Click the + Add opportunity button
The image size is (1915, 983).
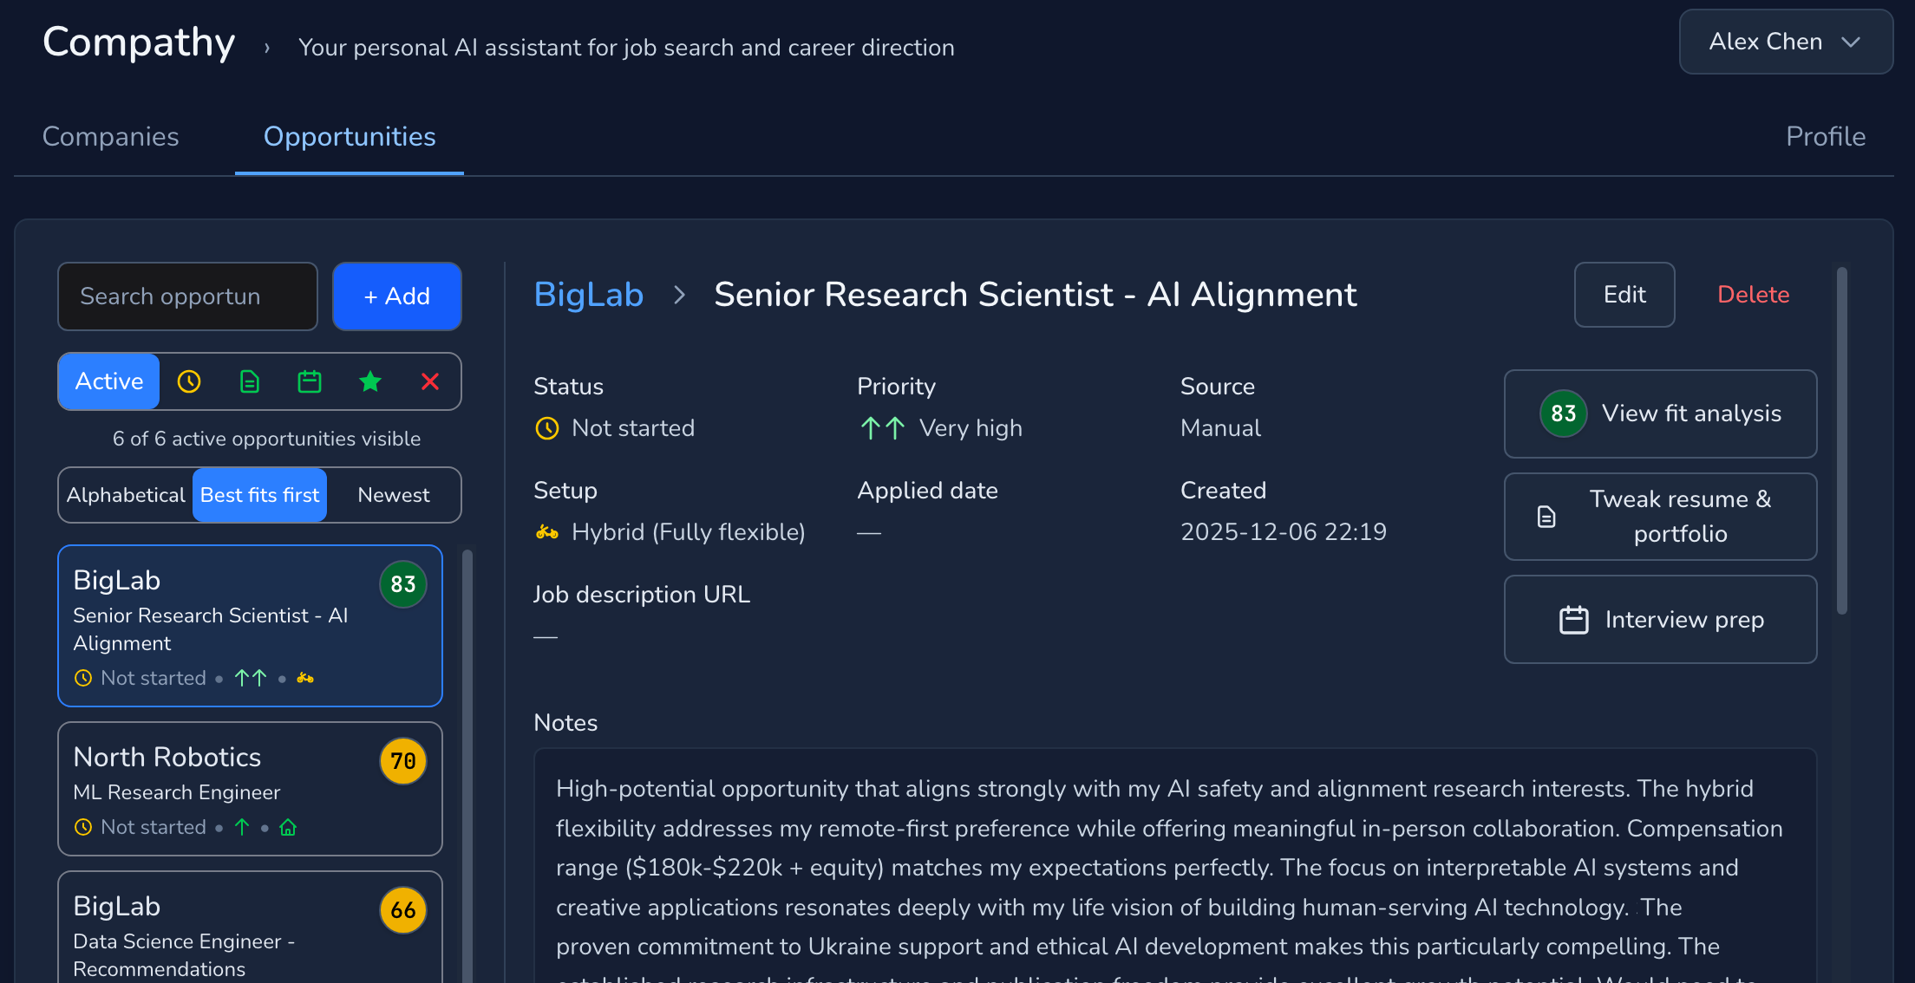point(396,296)
